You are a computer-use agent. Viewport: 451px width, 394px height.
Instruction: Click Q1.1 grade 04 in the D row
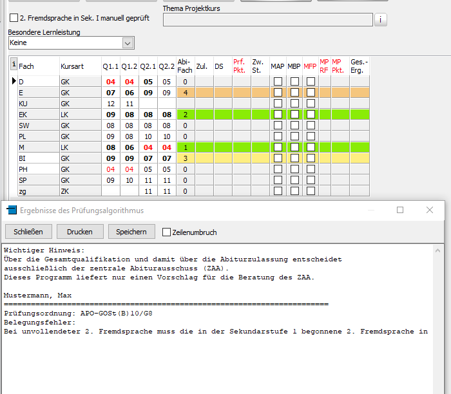pyautogui.click(x=111, y=82)
